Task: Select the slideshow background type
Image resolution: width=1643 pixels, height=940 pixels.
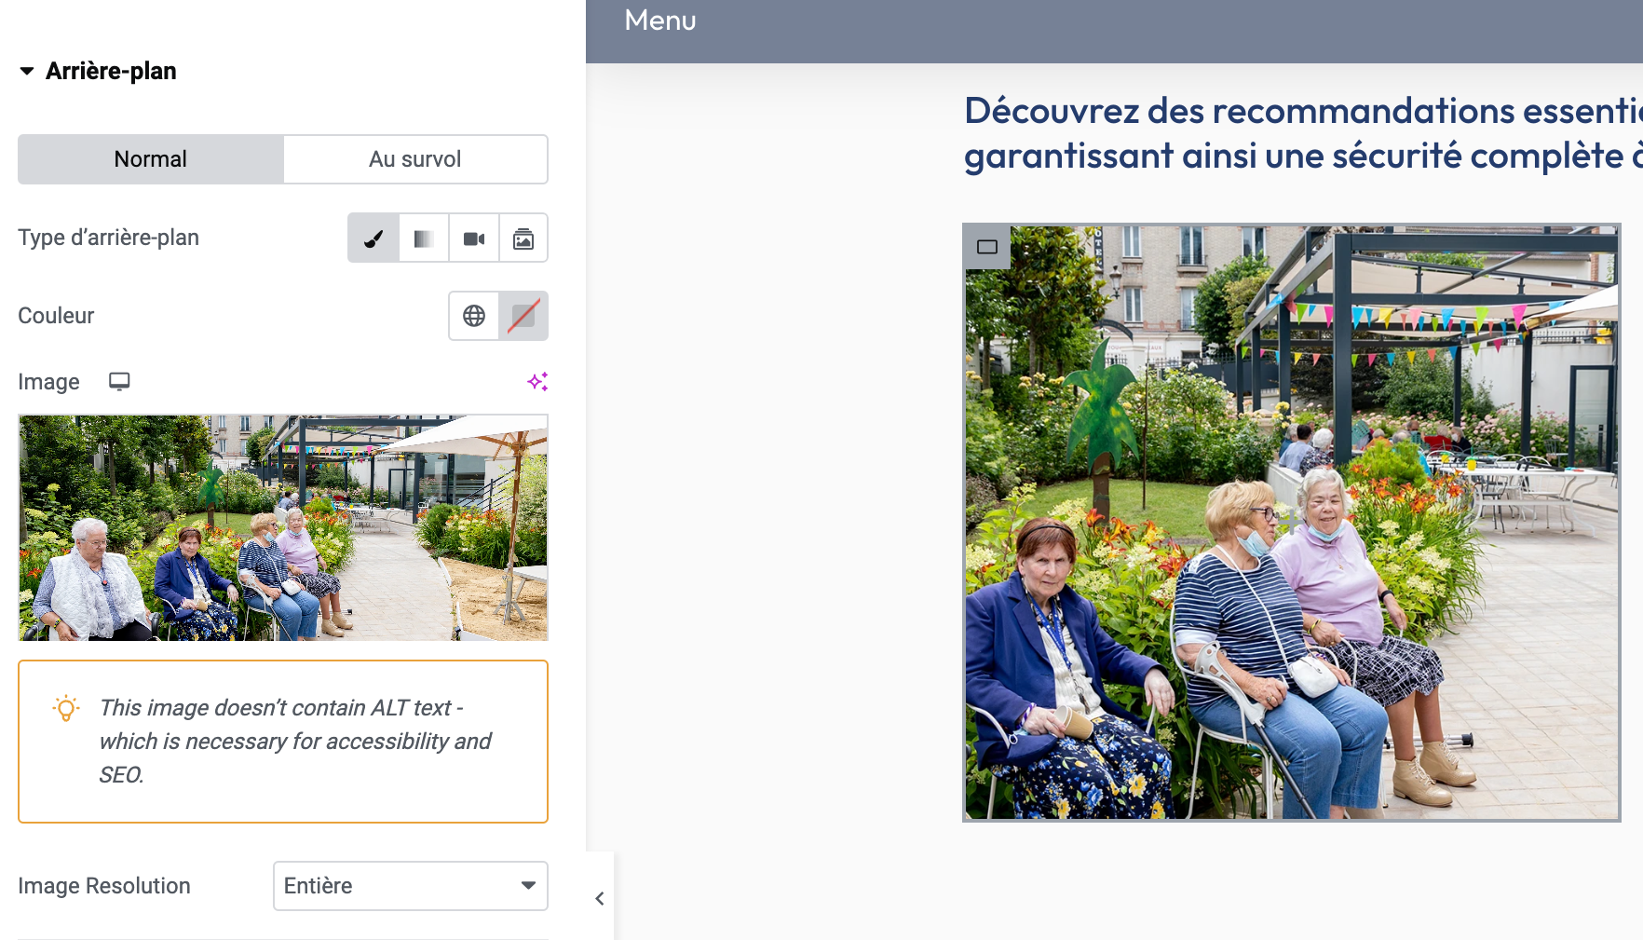Action: [x=523, y=238]
